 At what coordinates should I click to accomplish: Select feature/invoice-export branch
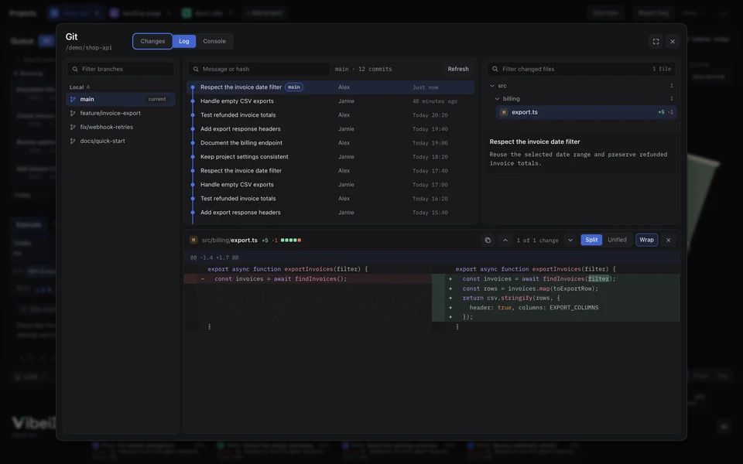pyautogui.click(x=121, y=113)
